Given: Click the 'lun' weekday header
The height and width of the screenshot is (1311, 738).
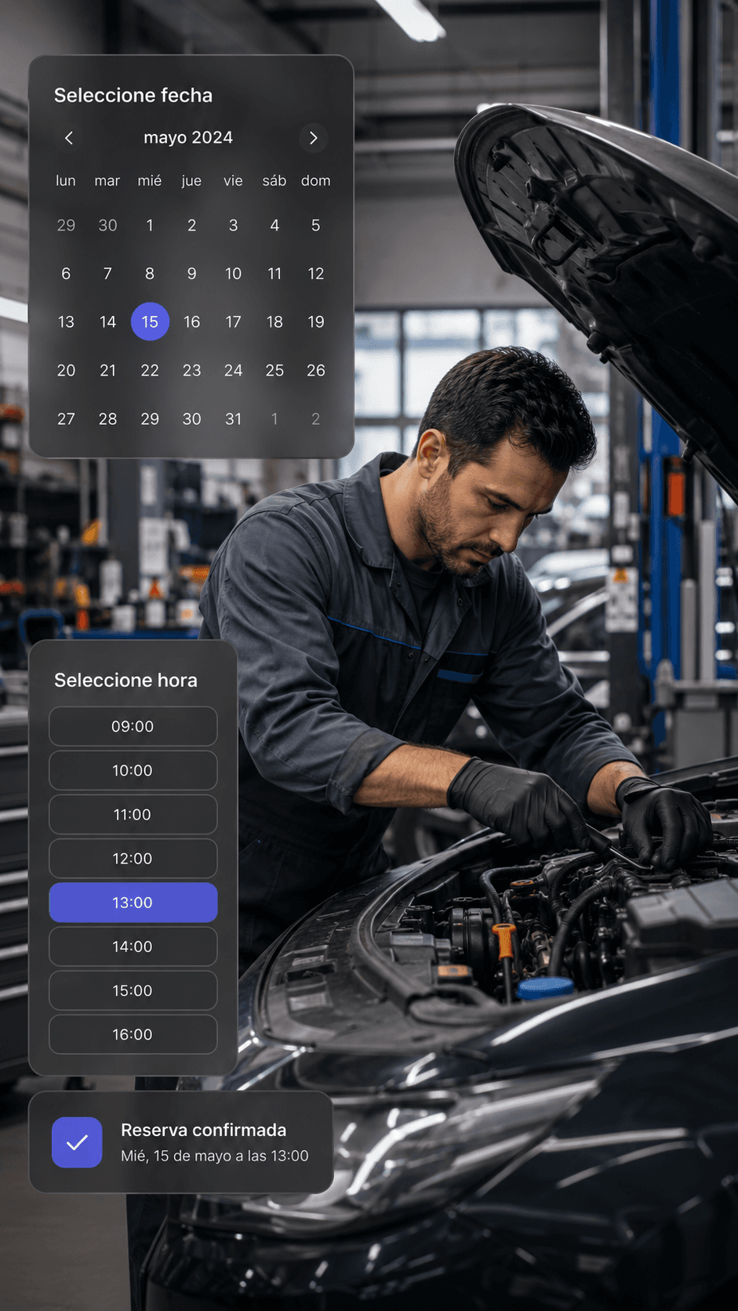Looking at the screenshot, I should tap(66, 180).
